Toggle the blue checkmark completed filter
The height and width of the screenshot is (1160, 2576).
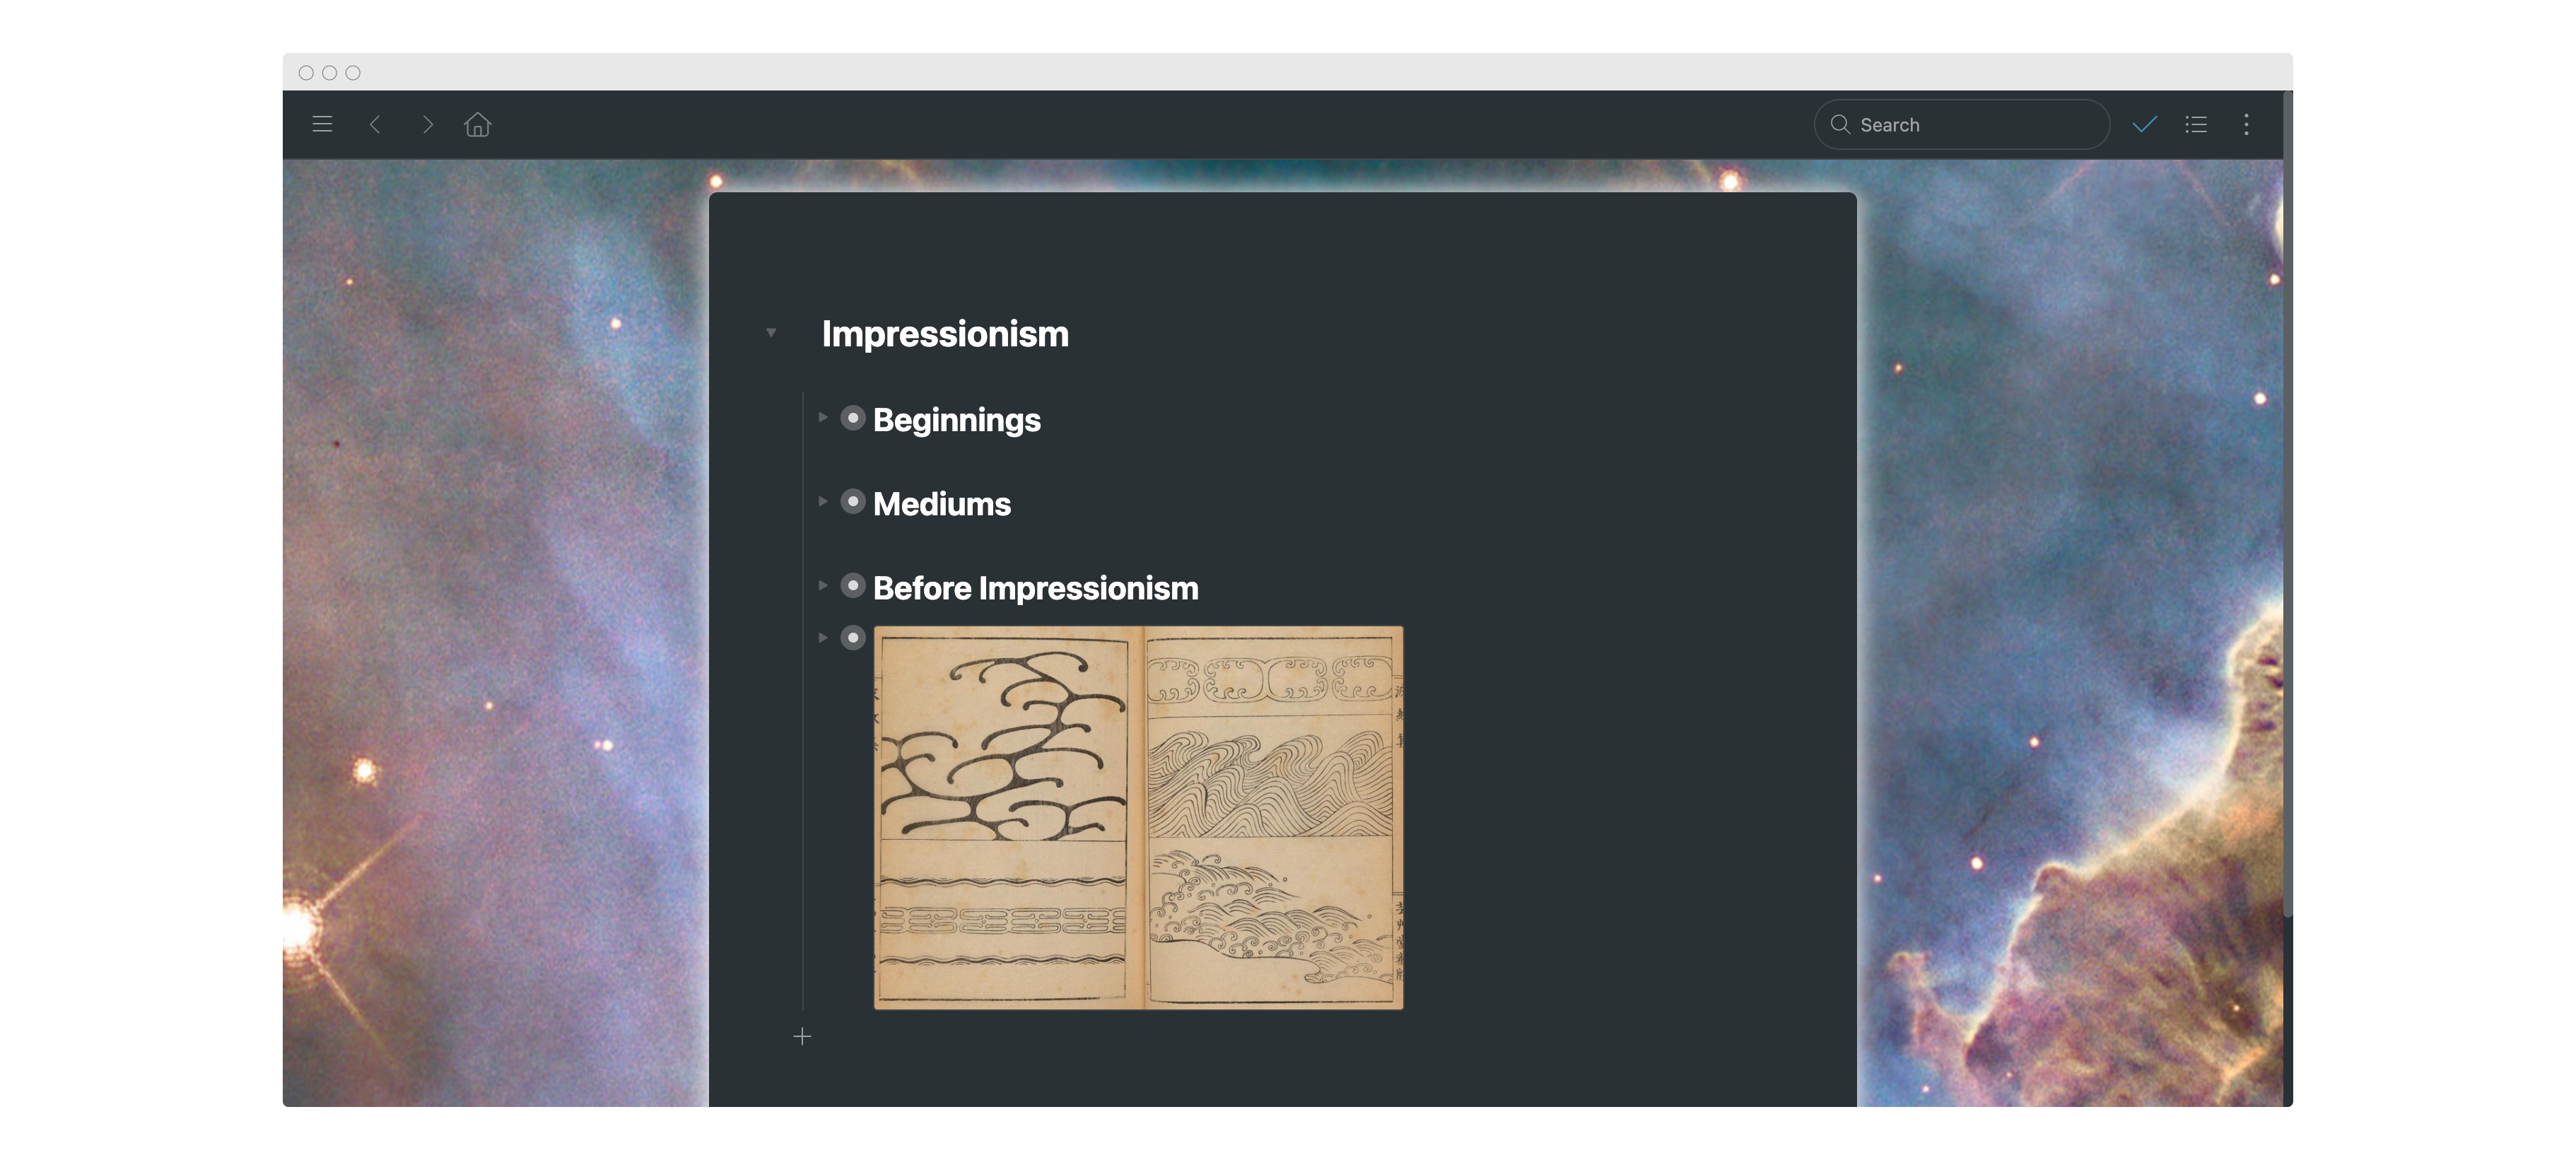coord(2144,124)
